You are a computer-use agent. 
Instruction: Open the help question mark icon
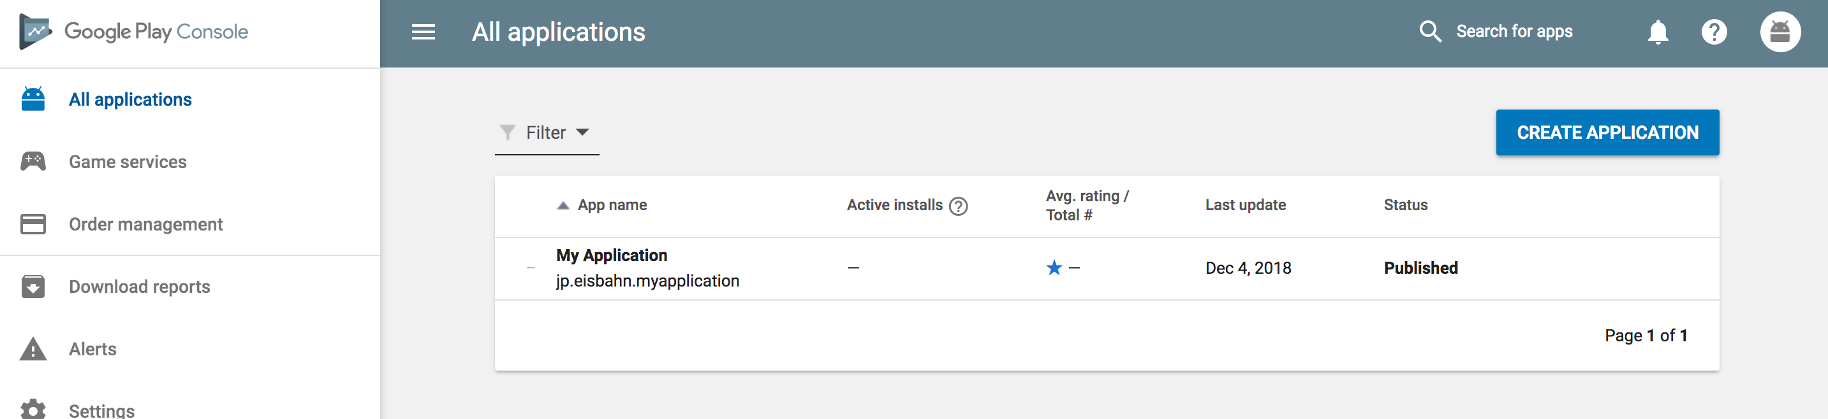click(x=1714, y=32)
